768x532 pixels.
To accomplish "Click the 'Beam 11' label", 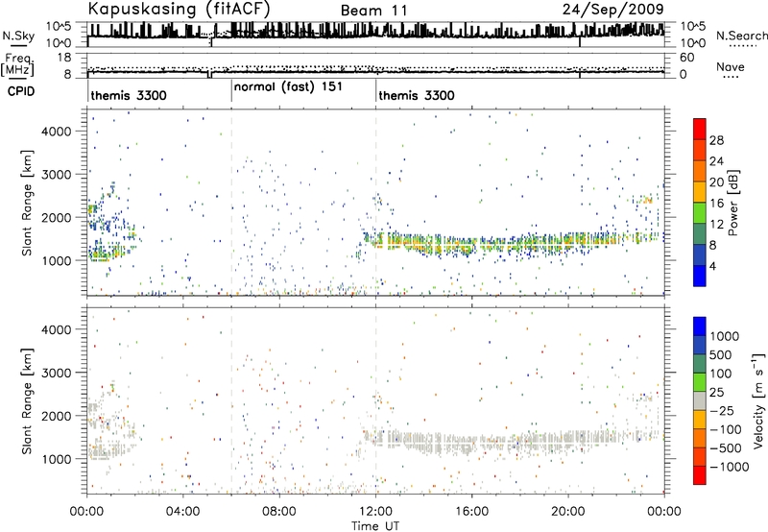I will coord(373,11).
